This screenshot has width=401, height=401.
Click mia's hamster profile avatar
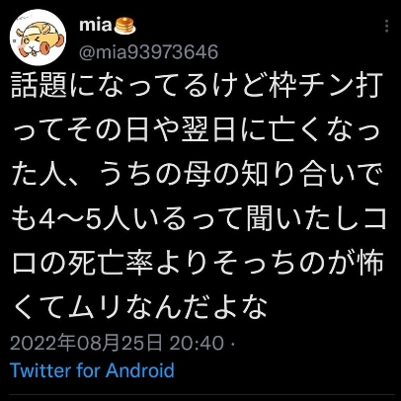pyautogui.click(x=38, y=38)
